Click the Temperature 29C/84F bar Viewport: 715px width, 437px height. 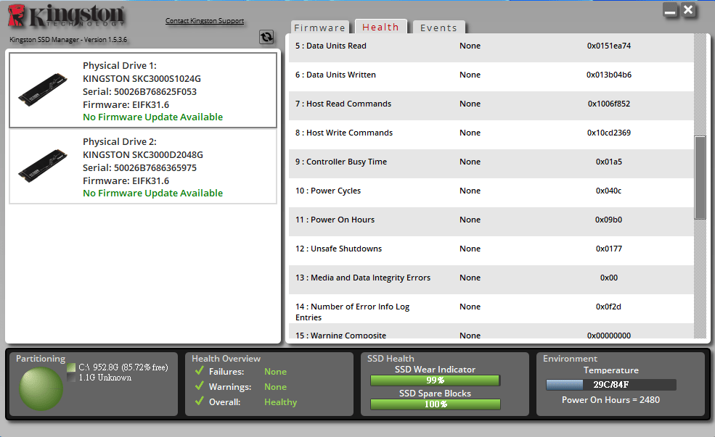pyautogui.click(x=611, y=385)
